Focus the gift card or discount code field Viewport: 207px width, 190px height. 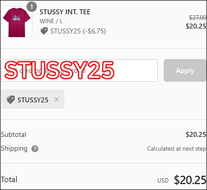[x=80, y=70]
